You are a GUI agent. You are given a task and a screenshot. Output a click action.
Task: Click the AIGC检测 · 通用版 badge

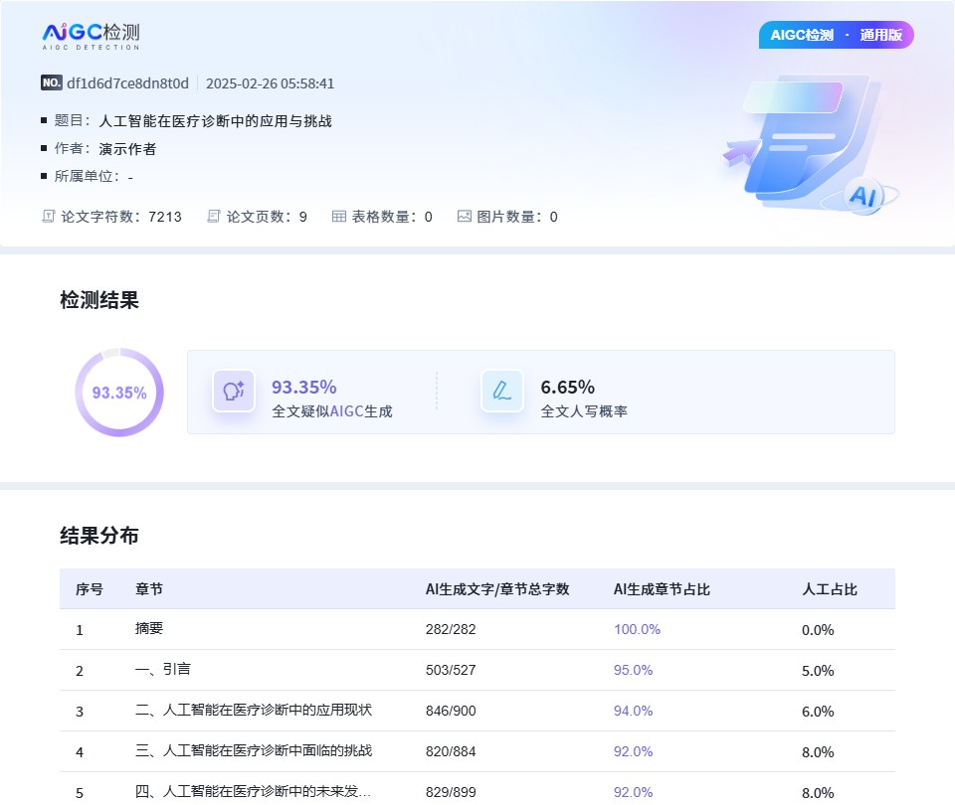(x=836, y=35)
